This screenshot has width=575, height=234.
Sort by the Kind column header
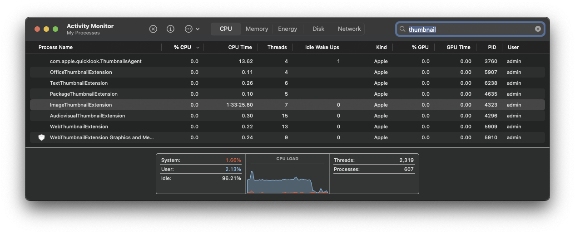tap(382, 47)
